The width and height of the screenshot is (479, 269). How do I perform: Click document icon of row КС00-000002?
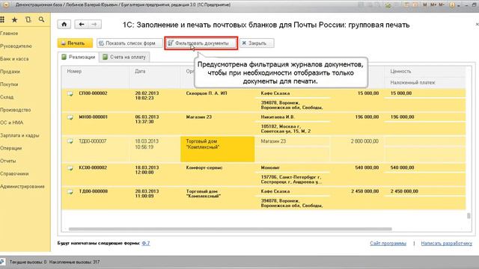(x=70, y=168)
